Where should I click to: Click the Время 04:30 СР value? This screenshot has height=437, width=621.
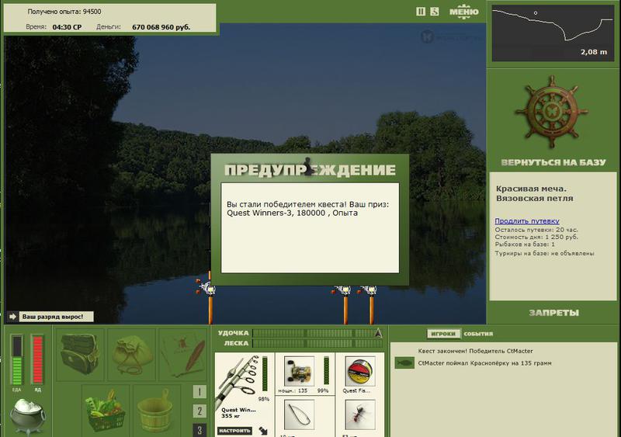point(67,27)
